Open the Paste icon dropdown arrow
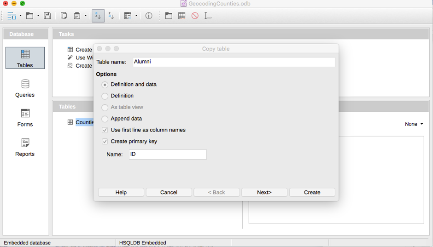This screenshot has height=247, width=433. click(x=86, y=16)
